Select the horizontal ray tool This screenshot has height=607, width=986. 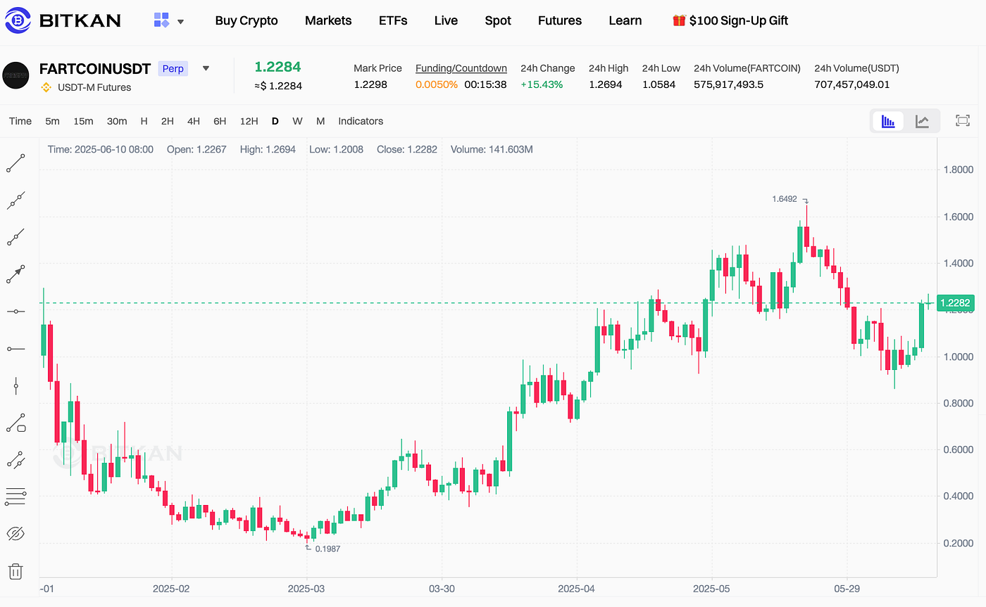(15, 348)
